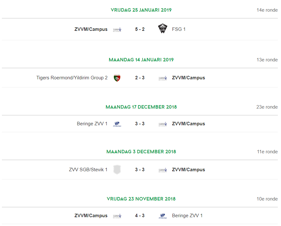Select the Beringe ZVV 1 home team on 17 December

click(92, 124)
